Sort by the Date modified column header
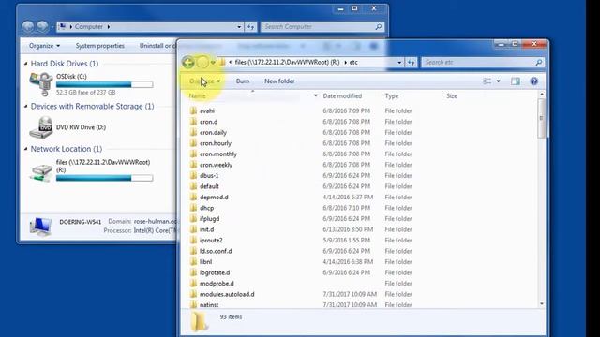The width and height of the screenshot is (600, 337). coord(342,96)
